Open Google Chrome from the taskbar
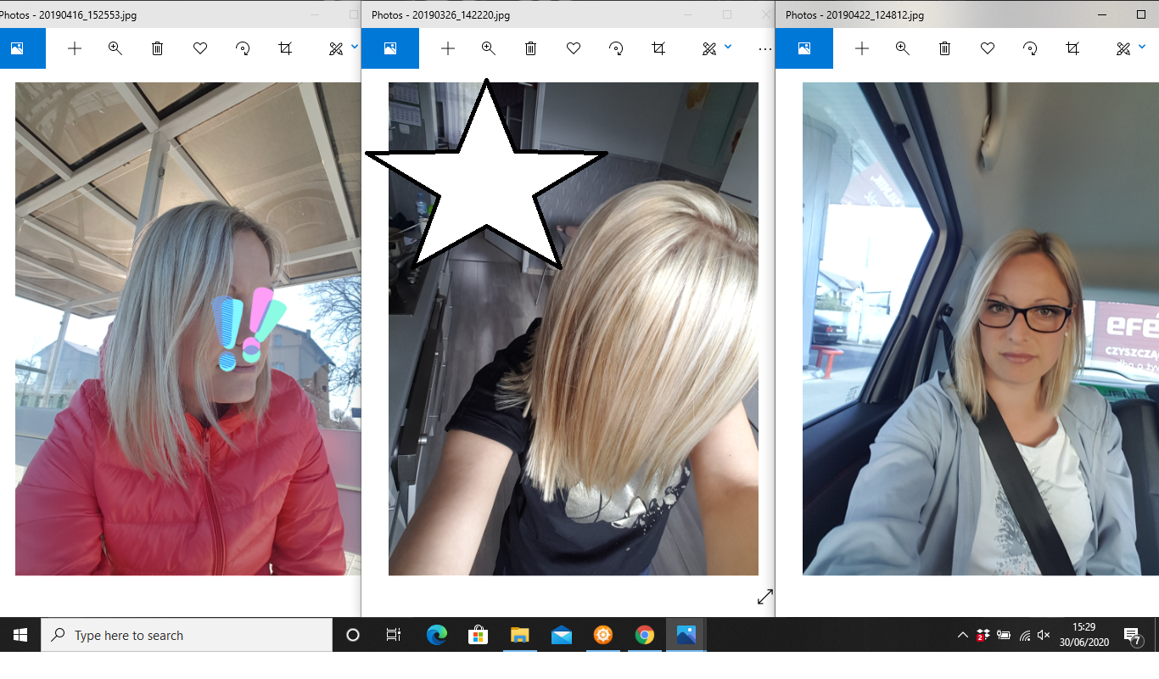This screenshot has height=679, width=1159. (645, 635)
